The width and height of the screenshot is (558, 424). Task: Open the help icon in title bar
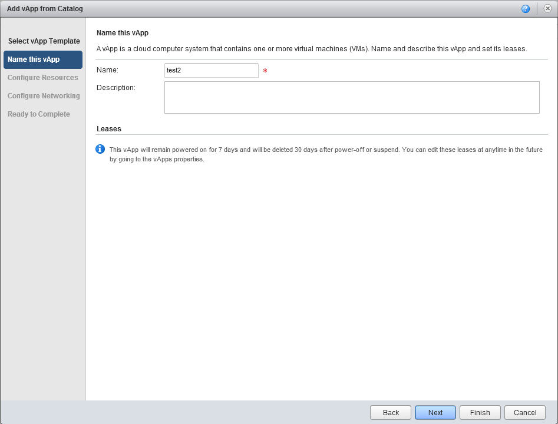pyautogui.click(x=525, y=9)
